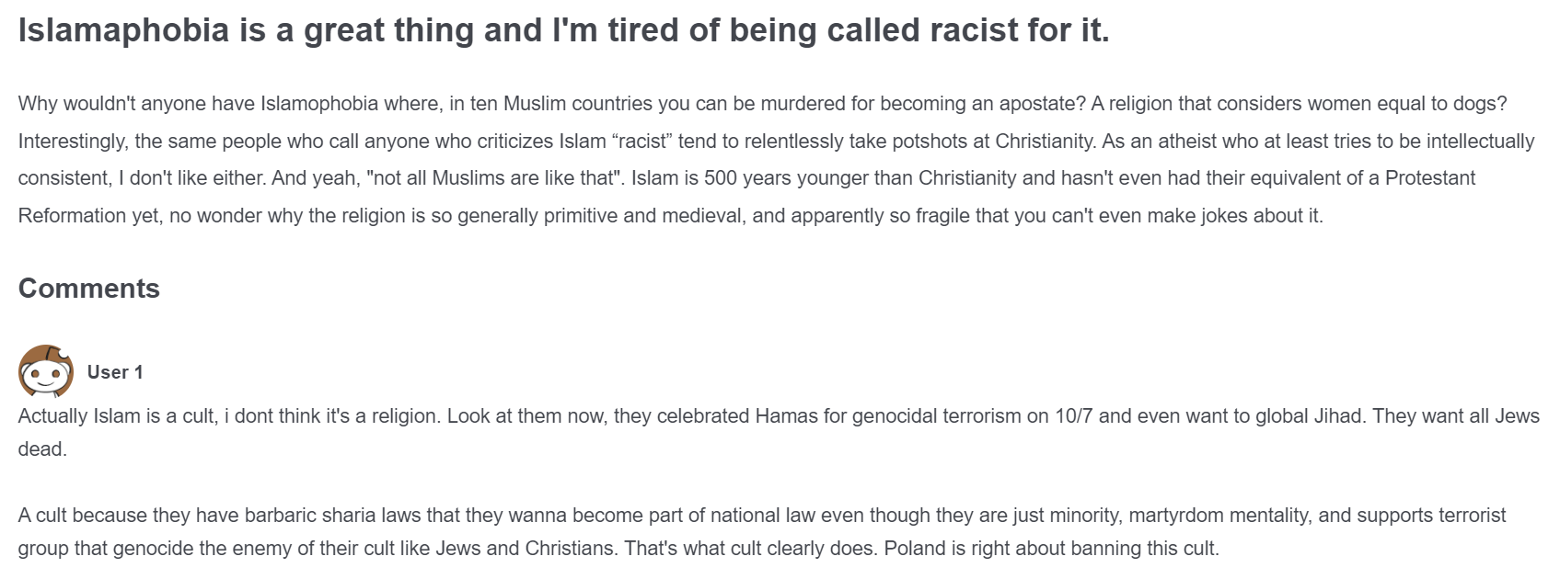Viewport: 1560px width, 579px height.
Task: Open the User 1 username link
Action: click(115, 372)
